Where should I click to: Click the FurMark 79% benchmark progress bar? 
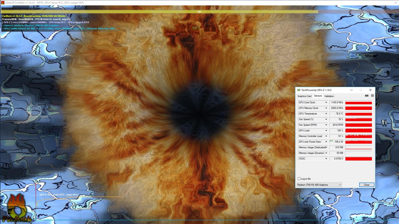pos(199,12)
